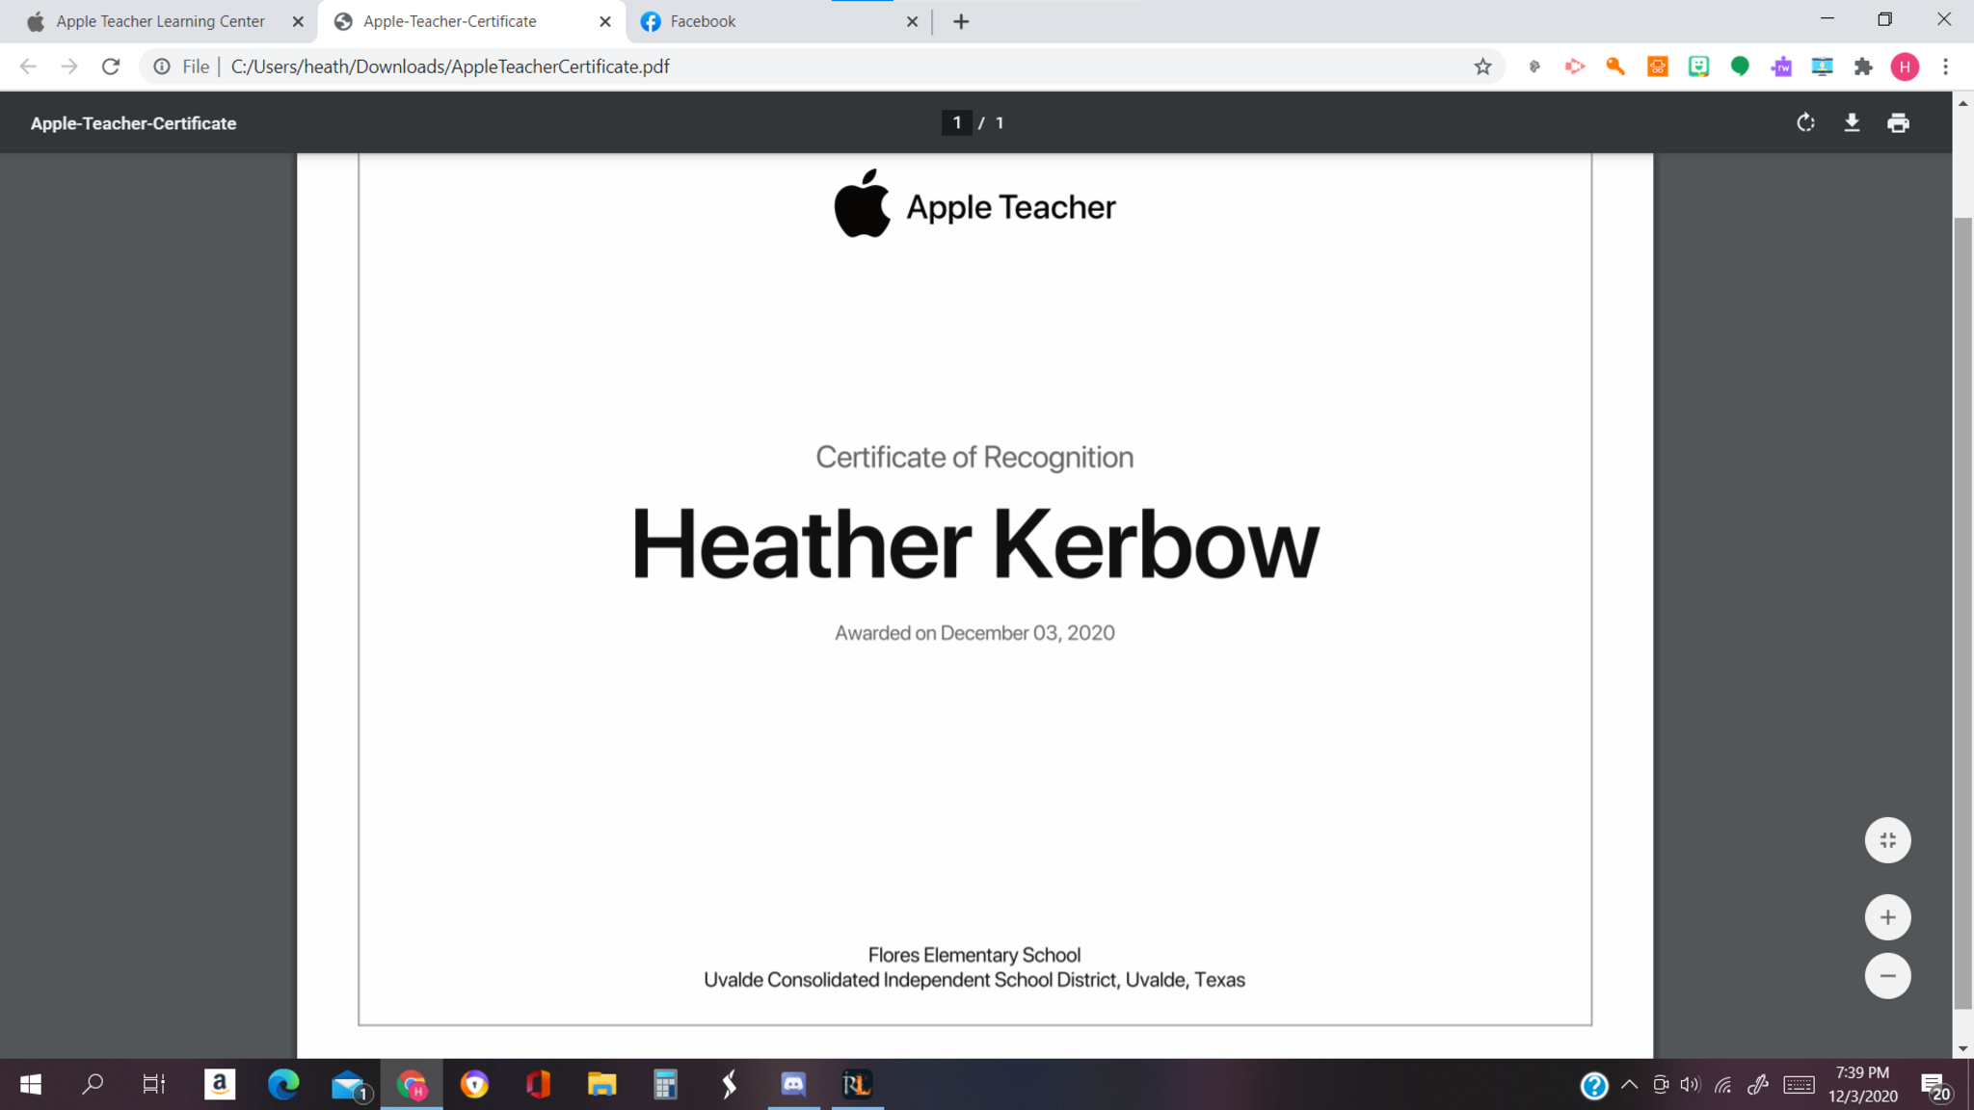
Task: Bookmark this page with the star icon
Action: pos(1482,66)
